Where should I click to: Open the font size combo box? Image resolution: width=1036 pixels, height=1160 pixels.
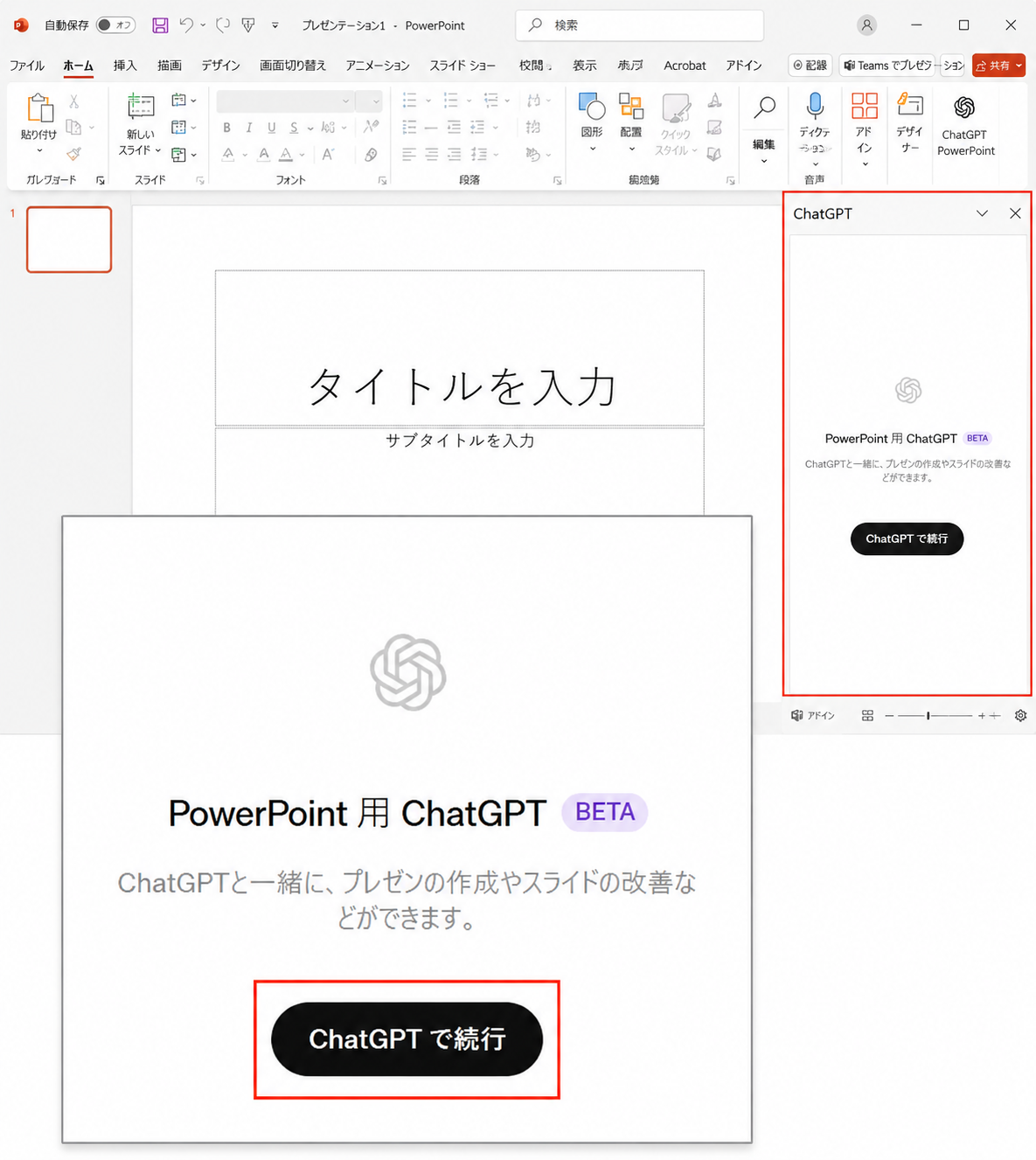coord(369,101)
